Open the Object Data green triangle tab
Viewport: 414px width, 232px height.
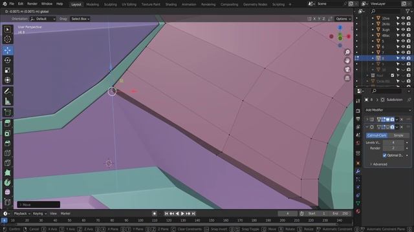(x=358, y=203)
